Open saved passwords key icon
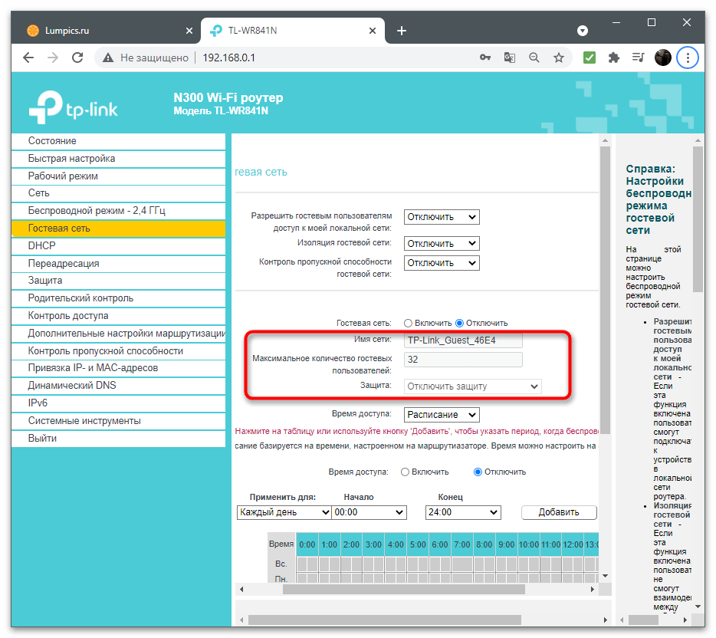Screen dimensions: 716x638 485,58
